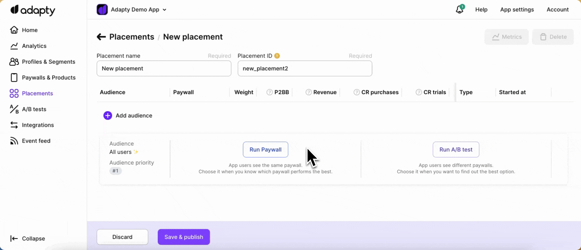Click the Run Paywall button
Image resolution: width=581 pixels, height=250 pixels.
pos(265,150)
